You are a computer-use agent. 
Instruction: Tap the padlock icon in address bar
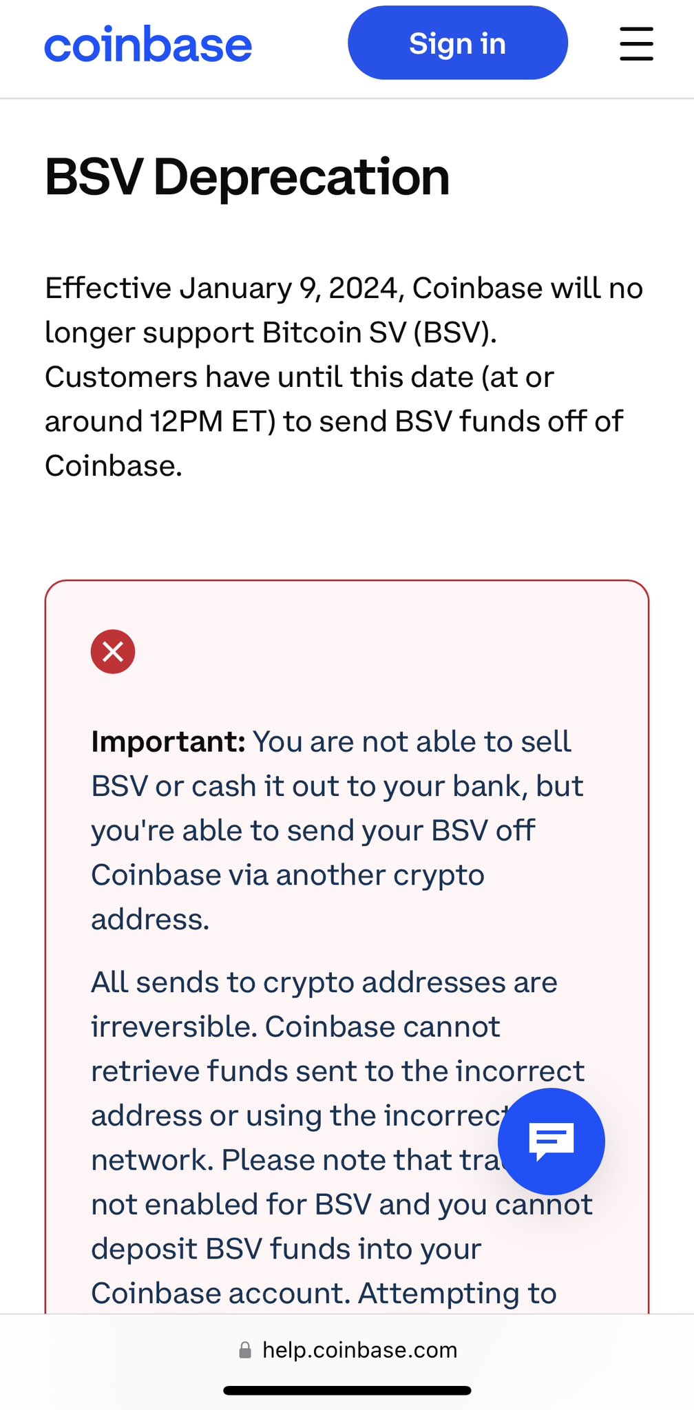coord(245,1350)
